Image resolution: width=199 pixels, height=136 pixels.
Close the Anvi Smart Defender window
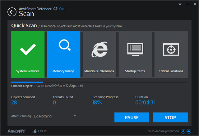pyautogui.click(x=195, y=4)
